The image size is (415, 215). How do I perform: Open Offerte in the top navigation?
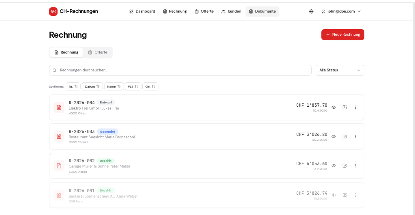(x=204, y=11)
